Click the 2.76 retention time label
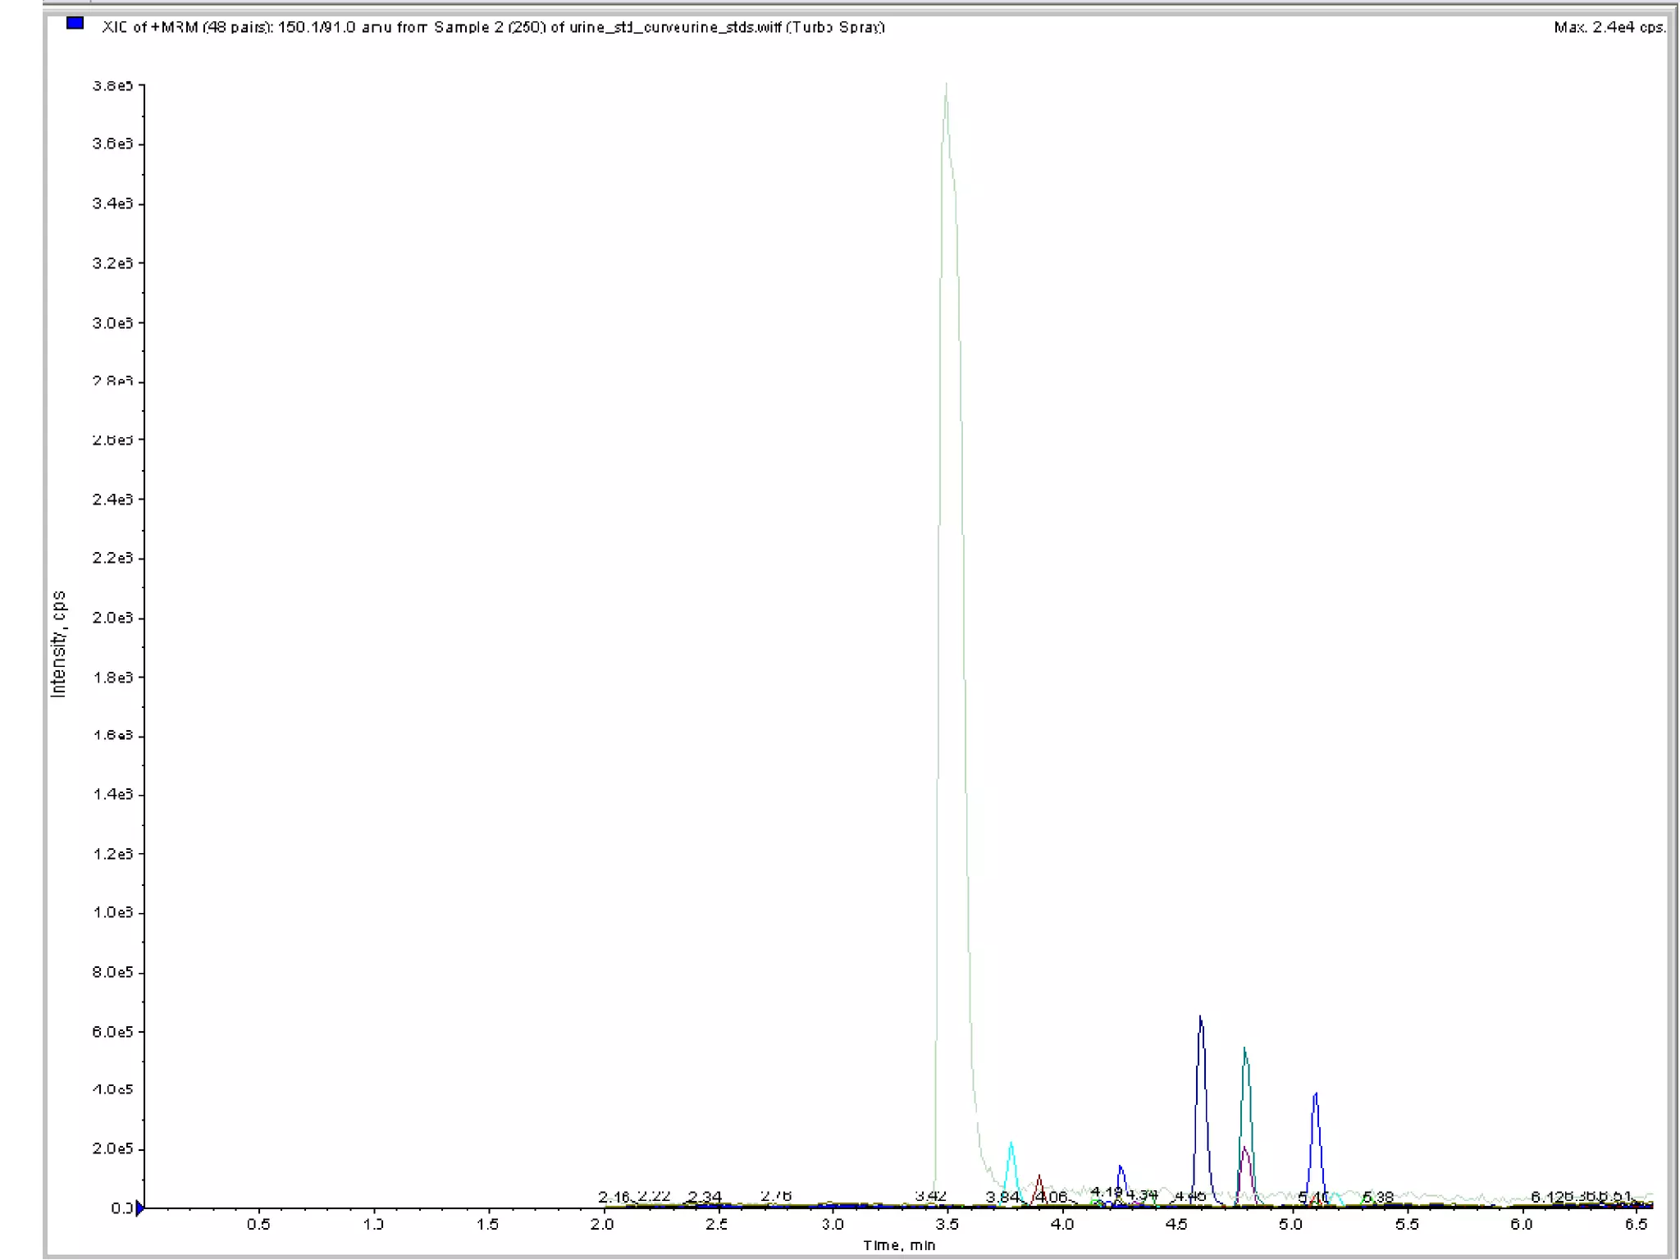 click(775, 1195)
